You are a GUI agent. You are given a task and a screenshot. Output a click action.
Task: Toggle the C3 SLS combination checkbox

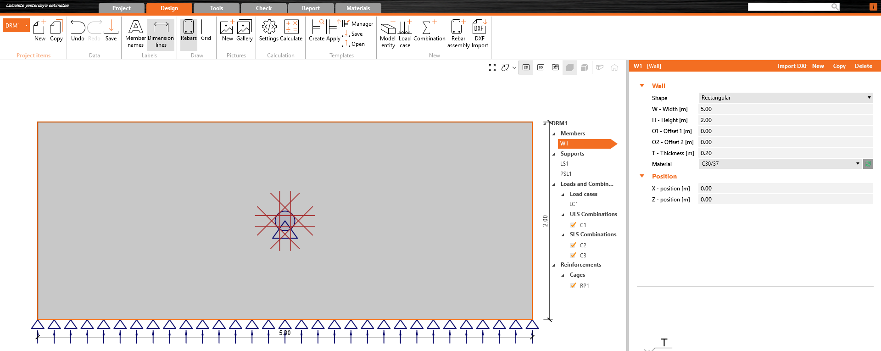(573, 255)
